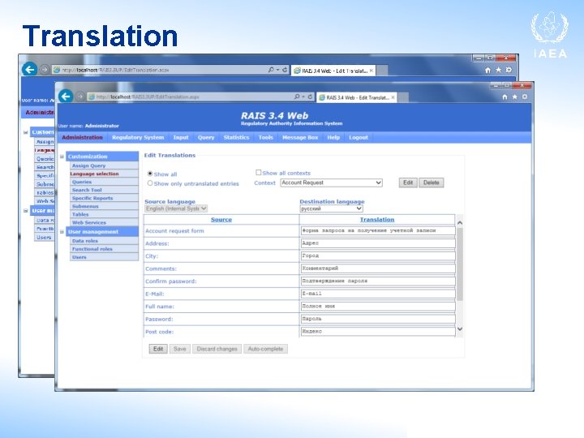This screenshot has height=438, width=584.
Task: Open the Message Box menu
Action: pyautogui.click(x=300, y=137)
